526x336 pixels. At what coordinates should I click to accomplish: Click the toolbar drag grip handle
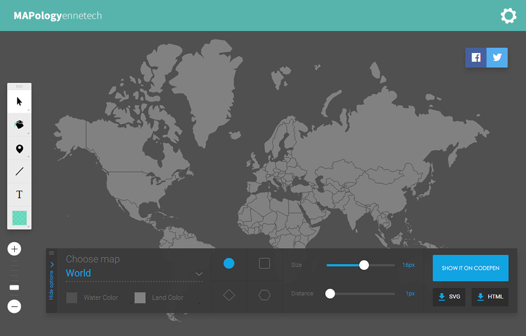(19, 87)
